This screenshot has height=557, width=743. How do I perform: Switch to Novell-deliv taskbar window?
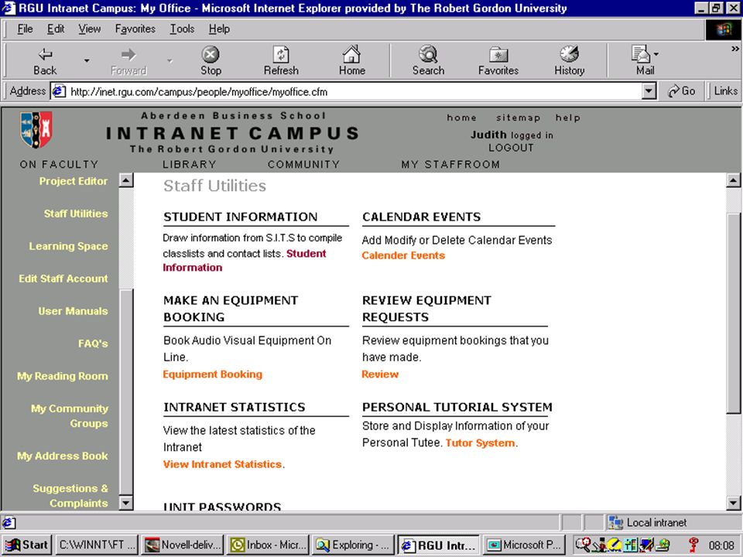pos(183,545)
